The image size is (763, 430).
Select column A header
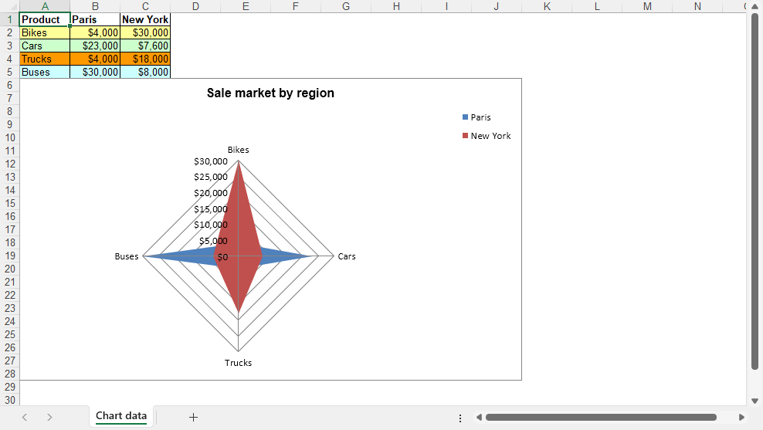point(45,6)
